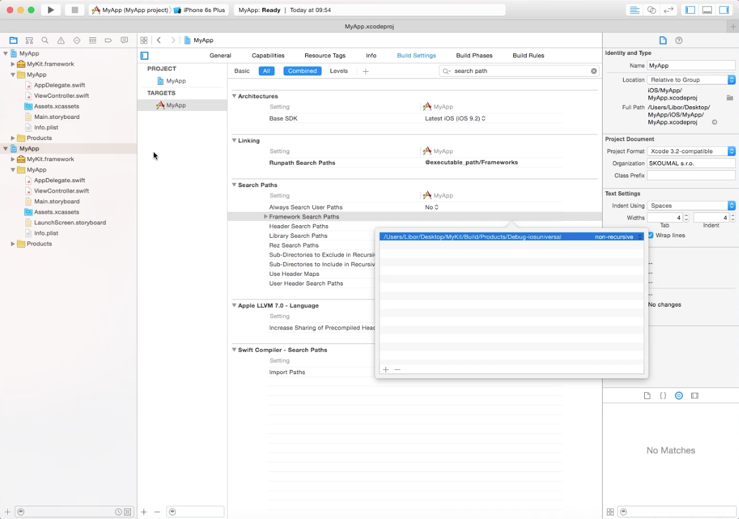Image resolution: width=739 pixels, height=519 pixels.
Task: Add a new tab with the plus button
Action: click(733, 27)
